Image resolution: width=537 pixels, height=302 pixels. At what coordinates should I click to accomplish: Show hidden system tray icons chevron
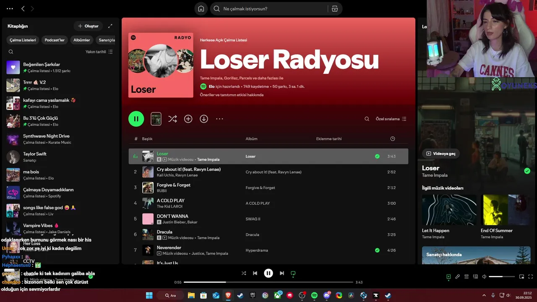[484, 295]
